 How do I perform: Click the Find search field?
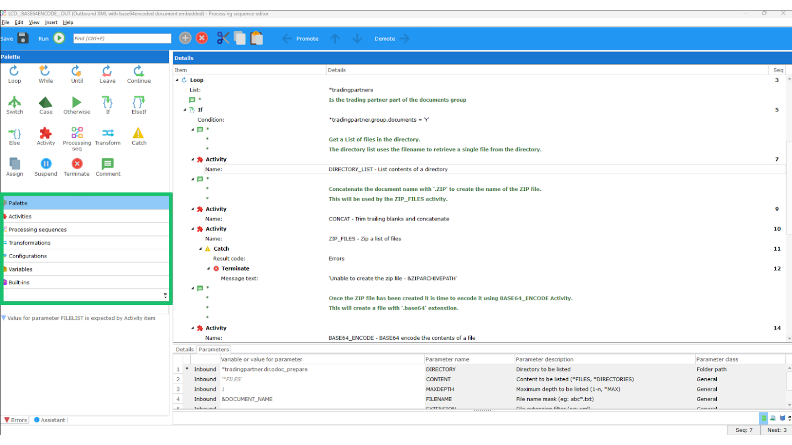coord(122,38)
